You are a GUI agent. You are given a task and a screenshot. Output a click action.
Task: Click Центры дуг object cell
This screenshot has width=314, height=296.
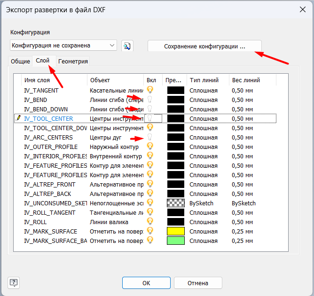106,138
